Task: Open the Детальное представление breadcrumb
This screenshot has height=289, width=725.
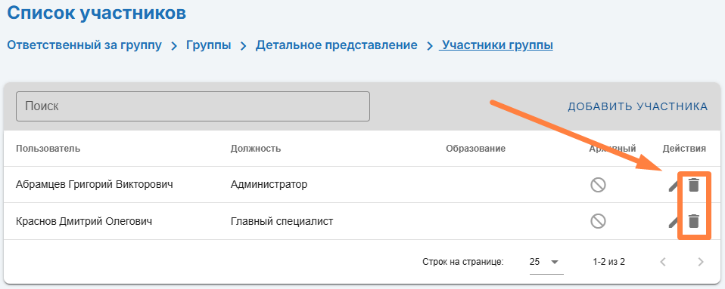Action: point(337,45)
